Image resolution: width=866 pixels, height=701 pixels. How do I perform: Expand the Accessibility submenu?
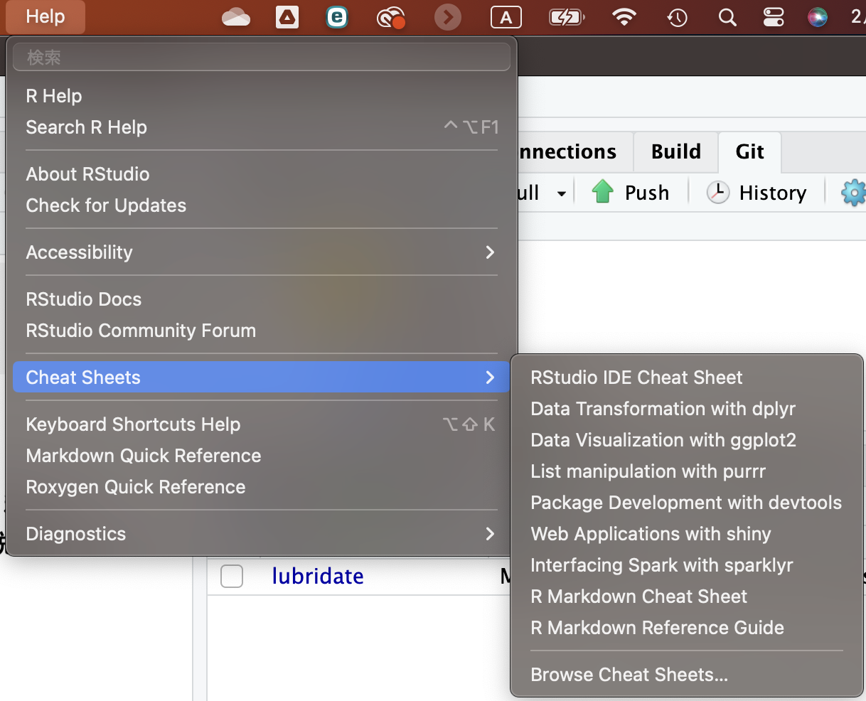(x=262, y=252)
